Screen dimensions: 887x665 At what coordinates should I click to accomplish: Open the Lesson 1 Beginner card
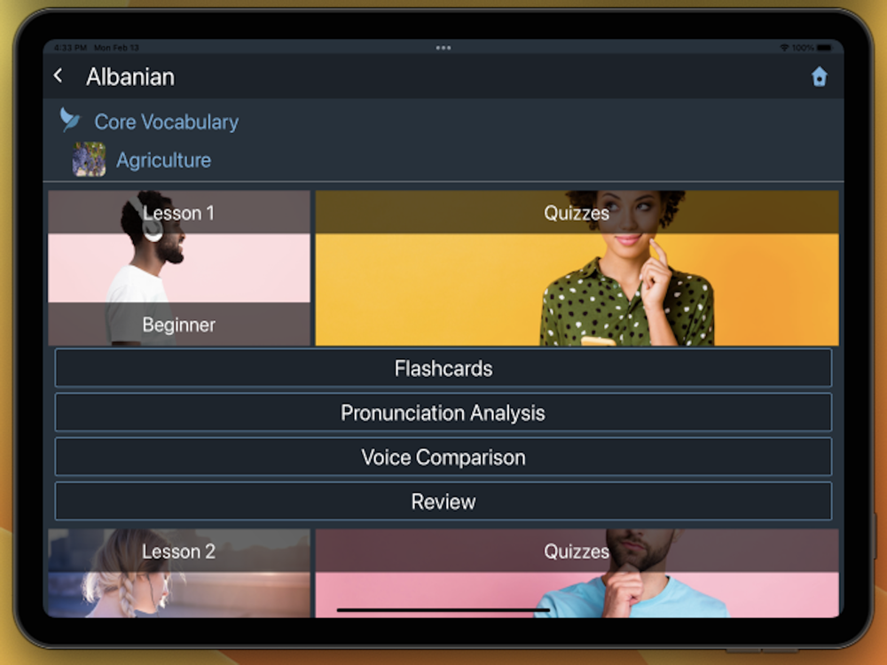[x=179, y=268]
